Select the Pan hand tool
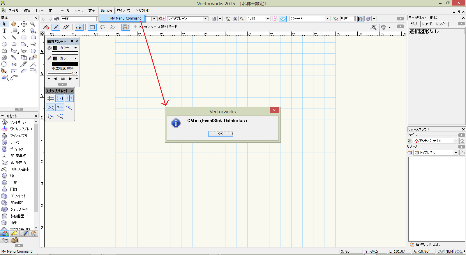Image resolution: width=466 pixels, height=255 pixels. (x=14, y=24)
